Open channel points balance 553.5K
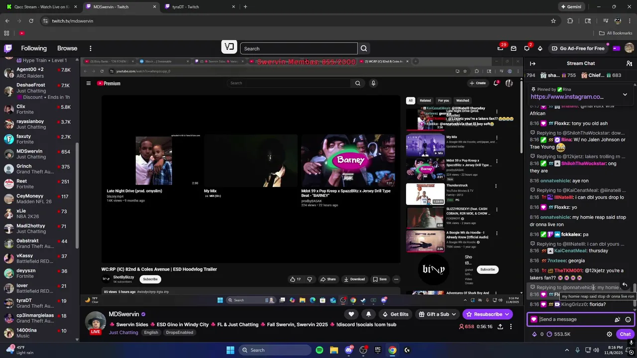This screenshot has height=358, width=637. pyautogui.click(x=558, y=334)
